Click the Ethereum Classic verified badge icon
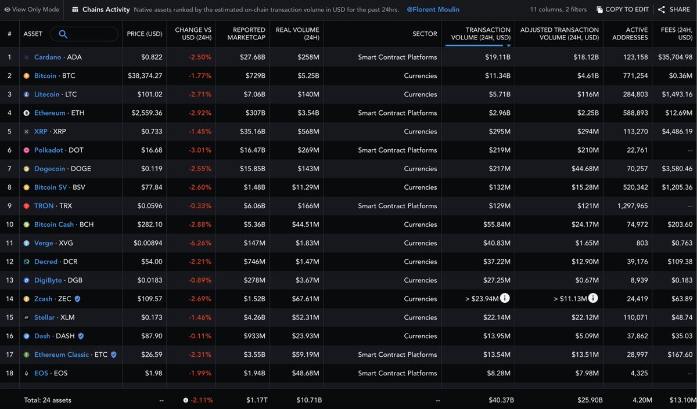This screenshot has width=697, height=409. click(114, 354)
